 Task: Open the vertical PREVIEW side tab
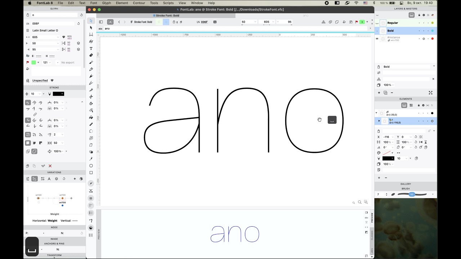coord(372,218)
